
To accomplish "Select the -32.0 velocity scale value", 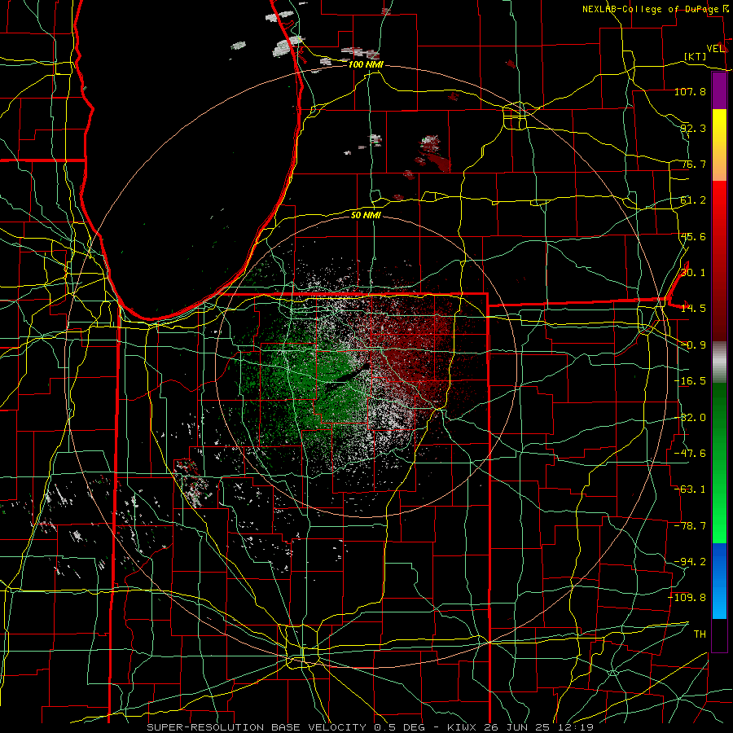I will [690, 418].
